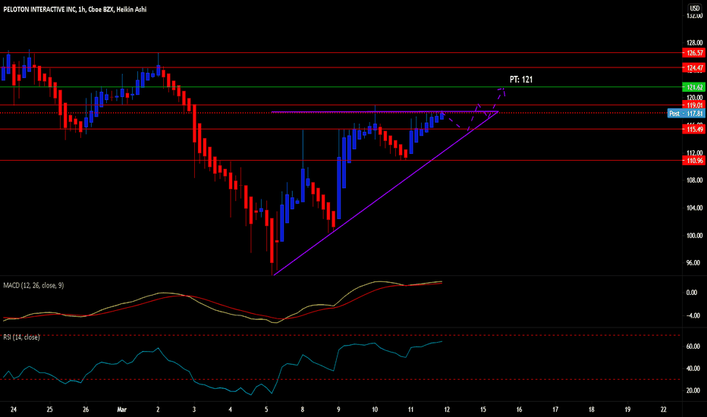
Task: Click 96.00 on the price axis
Action: click(x=693, y=263)
